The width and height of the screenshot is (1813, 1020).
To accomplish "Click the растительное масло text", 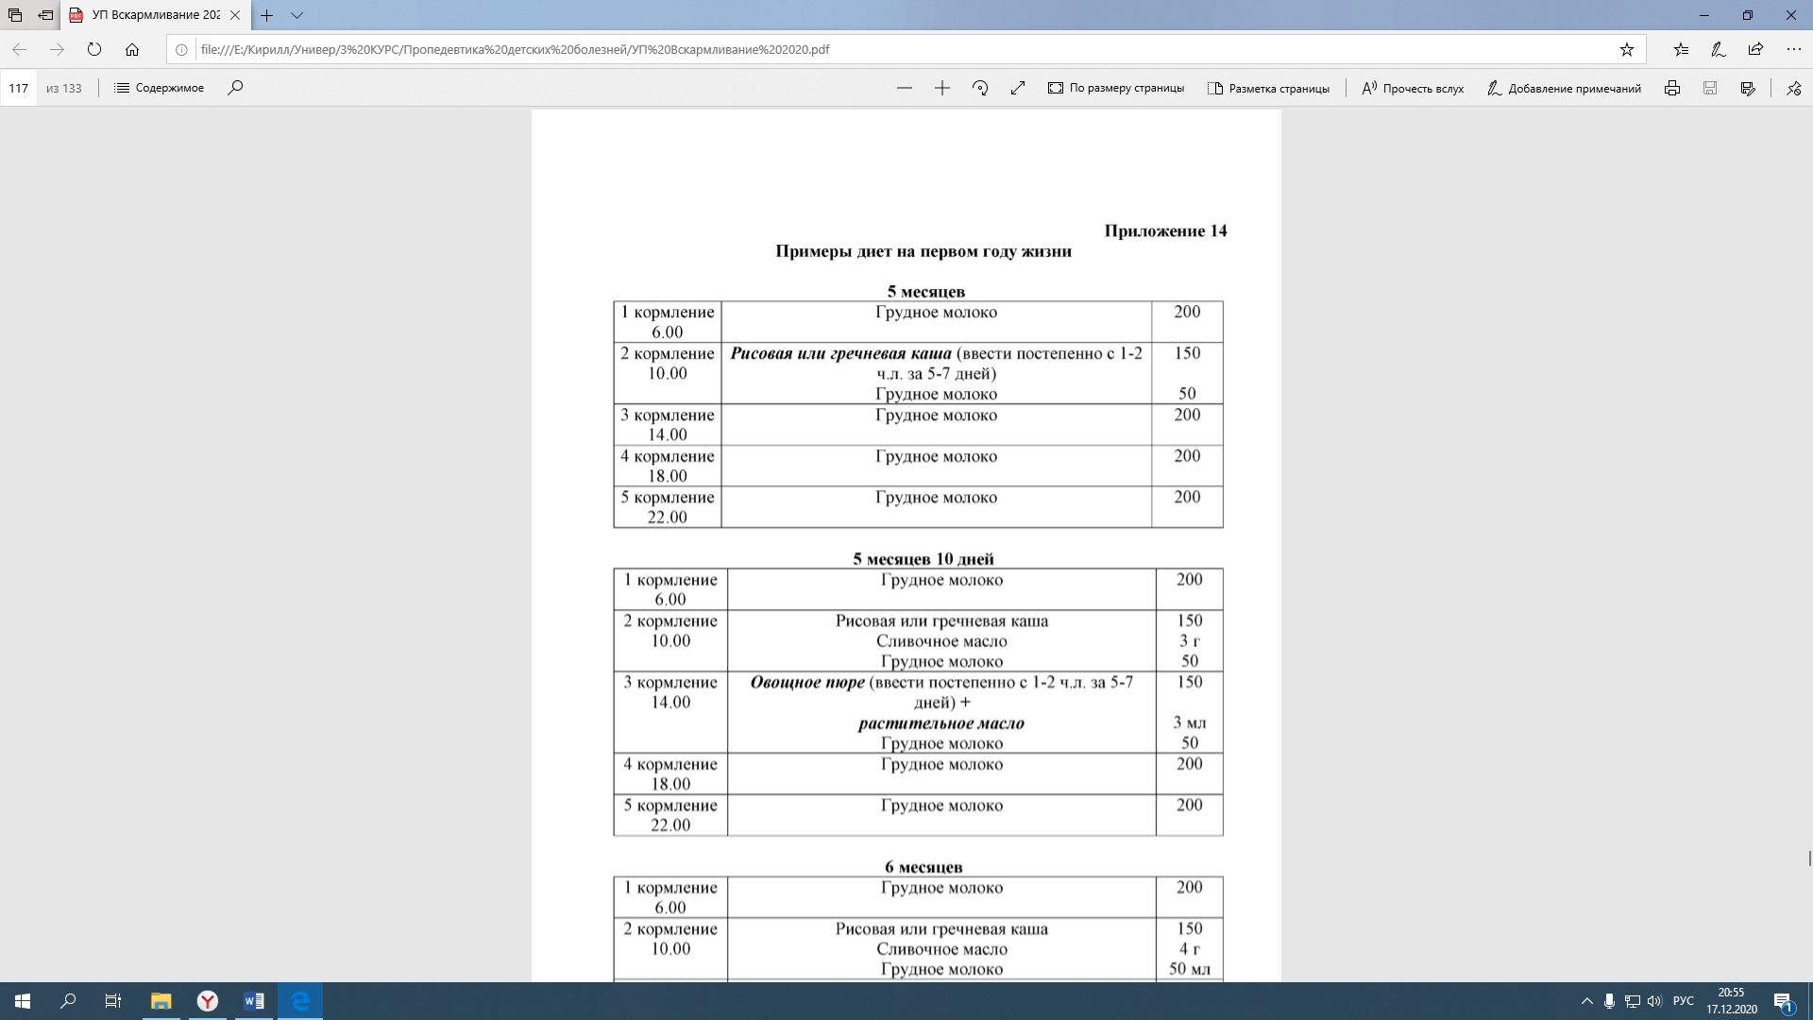I will [941, 723].
